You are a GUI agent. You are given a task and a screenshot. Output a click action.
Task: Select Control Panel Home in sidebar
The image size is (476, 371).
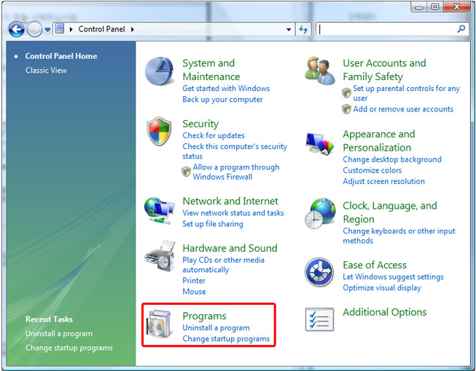click(61, 56)
